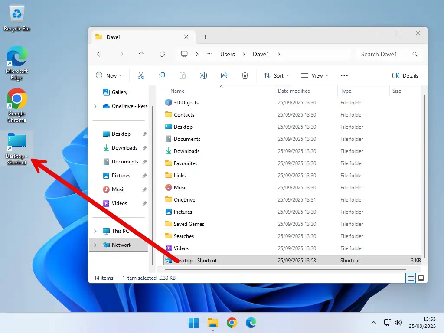Toggle the Details pane

click(x=405, y=75)
